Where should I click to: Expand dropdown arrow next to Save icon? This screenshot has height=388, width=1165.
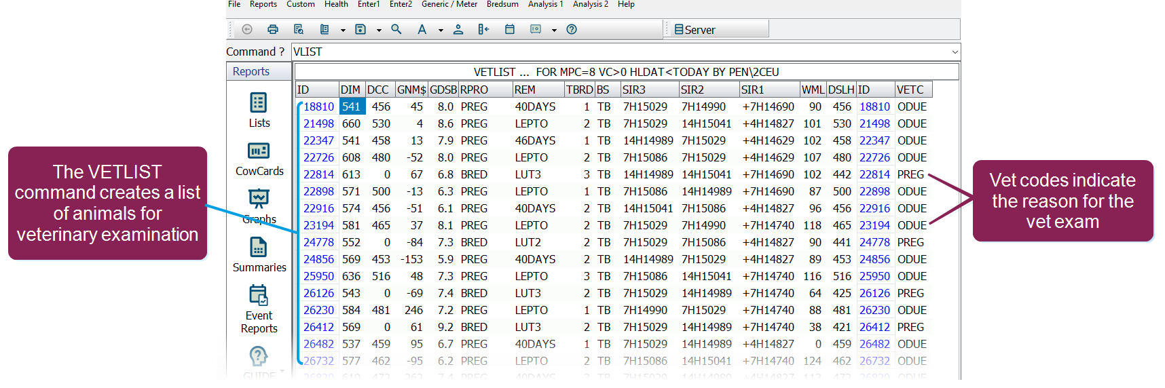(379, 30)
